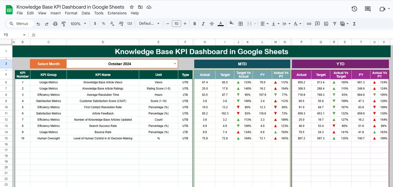This screenshot has height=187, width=393.
Task: Apply the paint format tool
Action: tap(64, 24)
